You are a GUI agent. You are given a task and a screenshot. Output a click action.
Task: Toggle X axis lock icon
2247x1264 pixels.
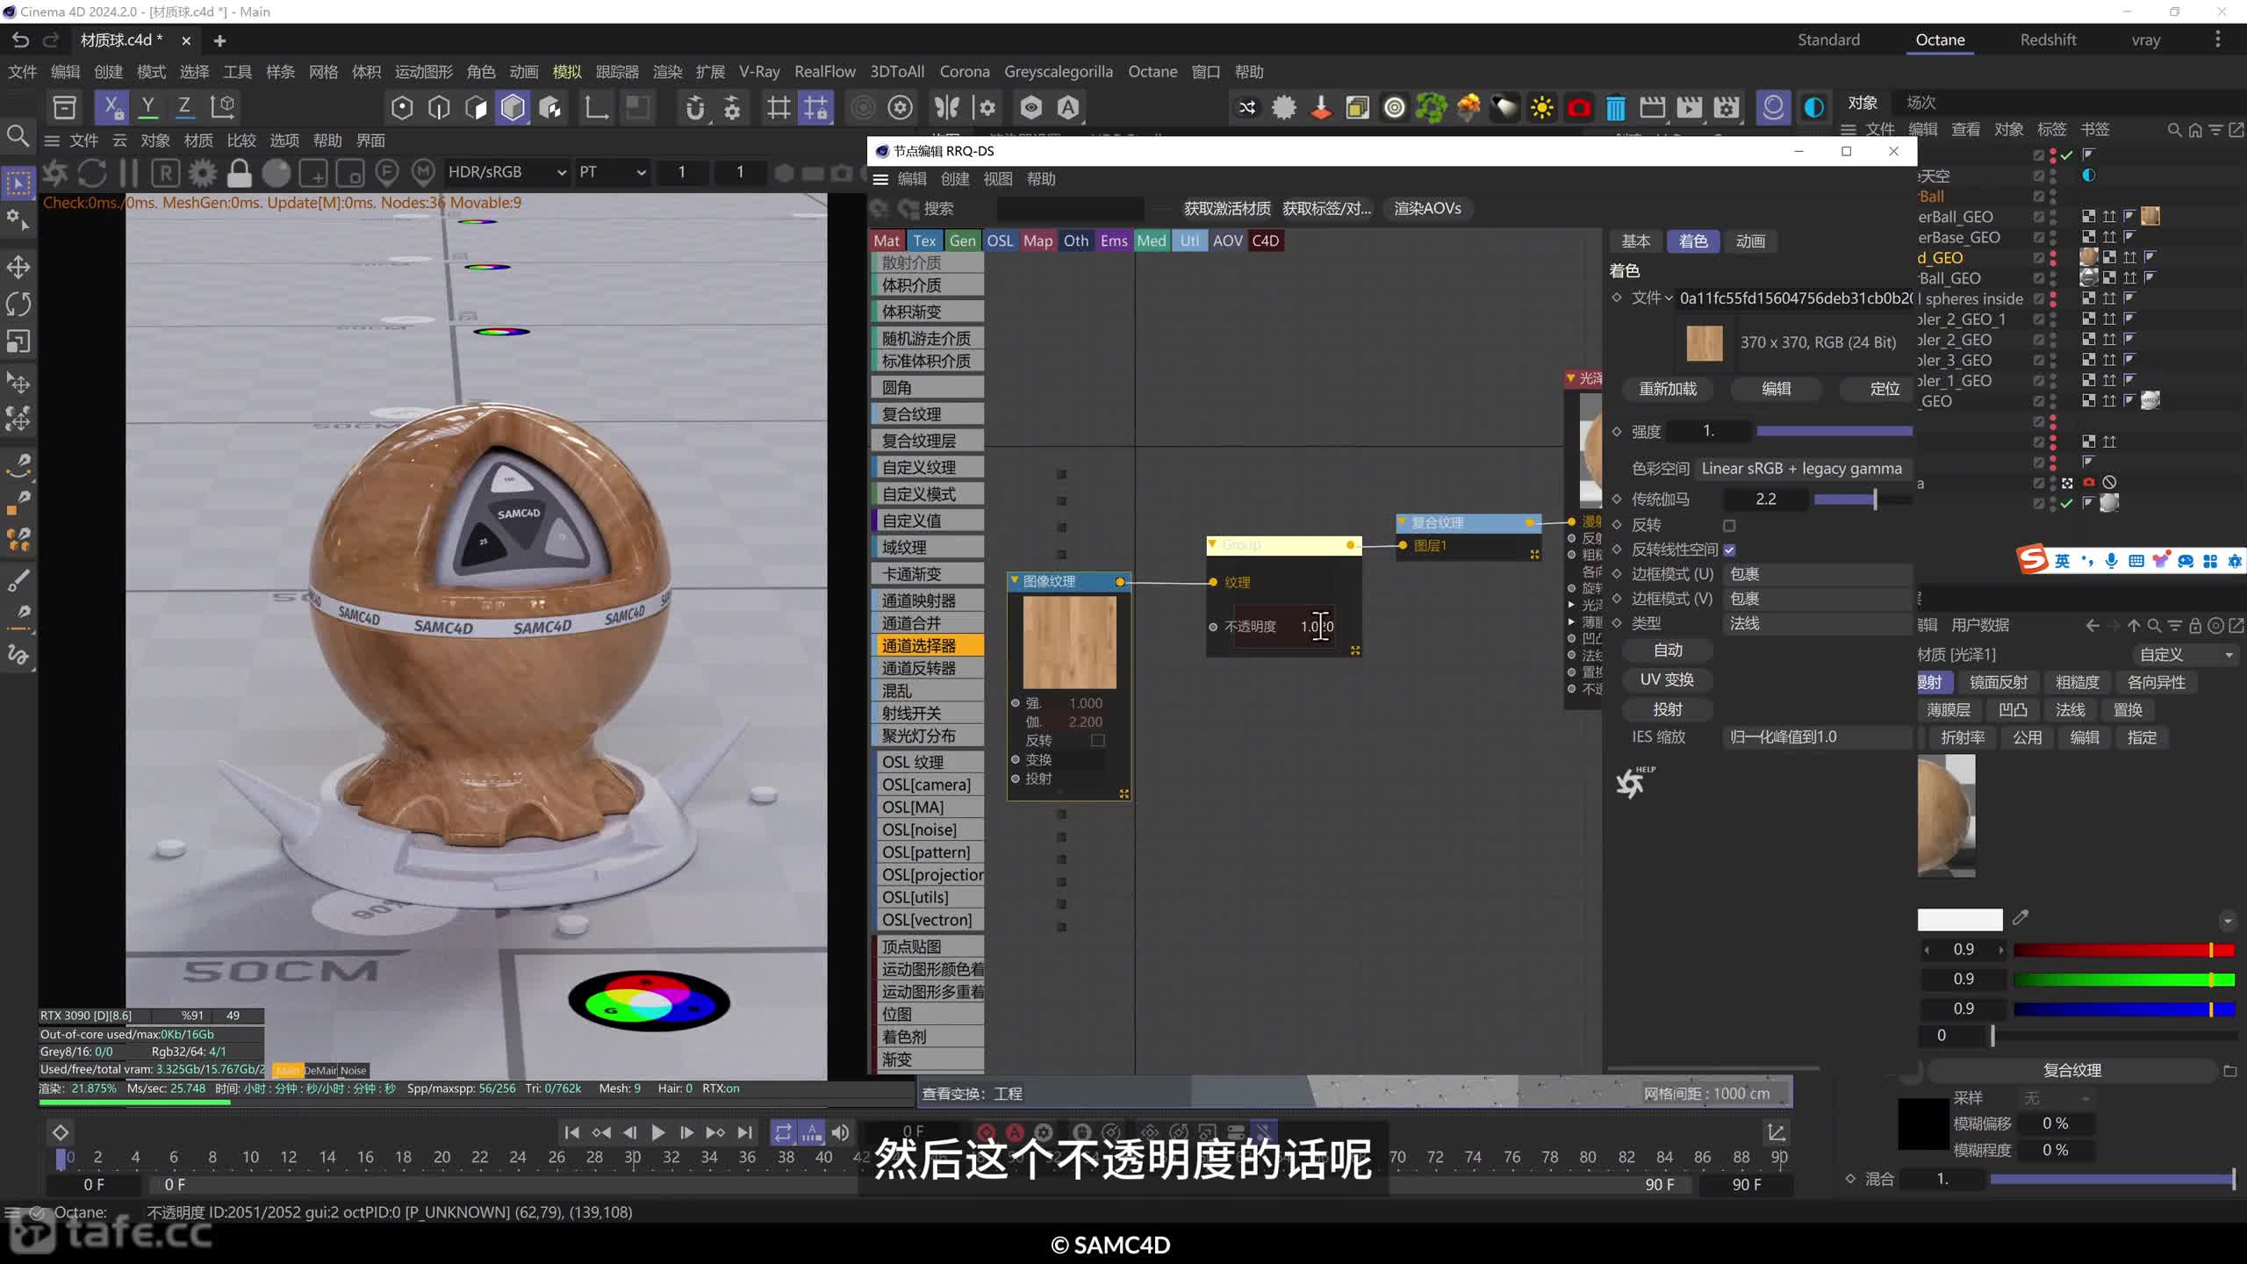[x=111, y=107]
